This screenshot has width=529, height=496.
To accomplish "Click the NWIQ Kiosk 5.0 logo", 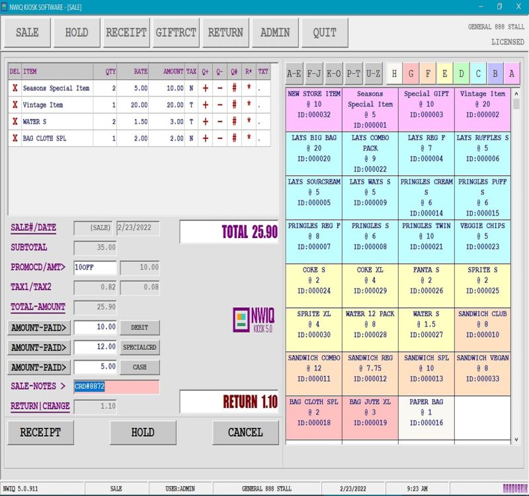I will point(255,319).
